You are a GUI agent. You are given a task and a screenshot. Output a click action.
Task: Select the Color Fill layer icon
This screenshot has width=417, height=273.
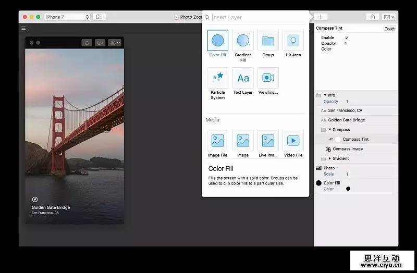[x=217, y=40]
